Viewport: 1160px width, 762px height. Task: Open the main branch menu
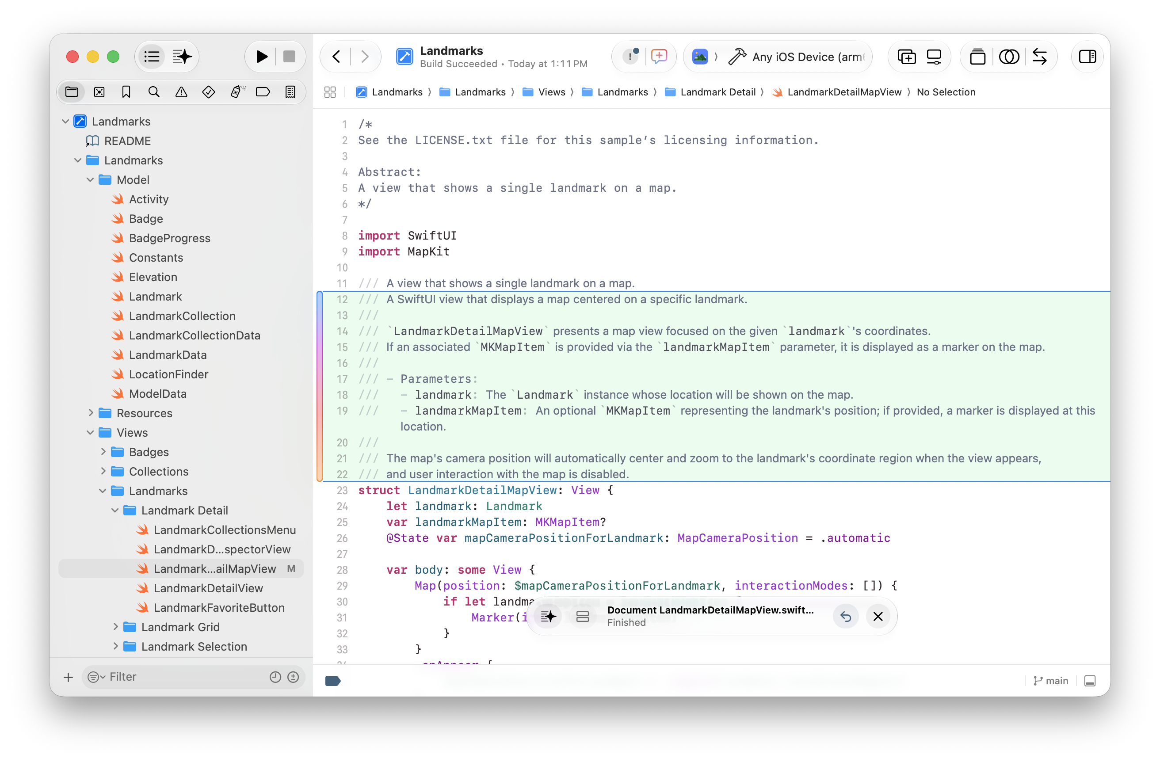(x=1050, y=681)
